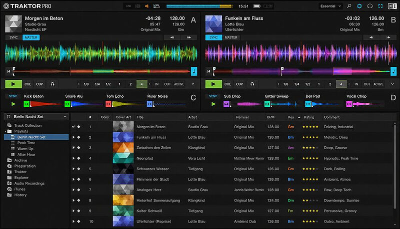This screenshot has height=229, width=400.
Task: Open preferences with the gear icon
Action: click(359, 6)
